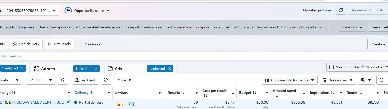Toggle the Active ads filter
Screen dimensions: 388x109
pos(59,44)
